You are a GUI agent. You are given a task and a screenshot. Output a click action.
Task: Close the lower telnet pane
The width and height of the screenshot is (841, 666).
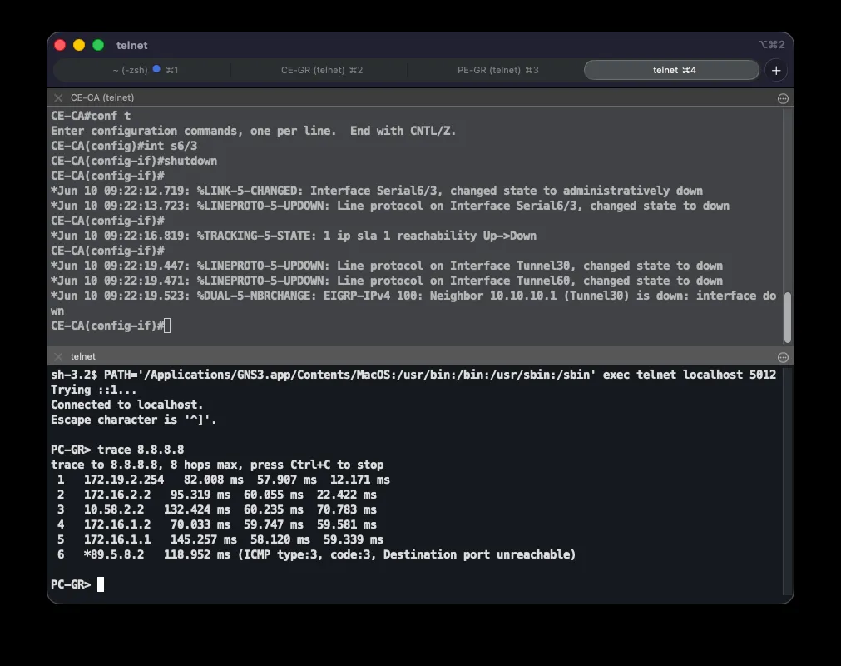point(58,356)
